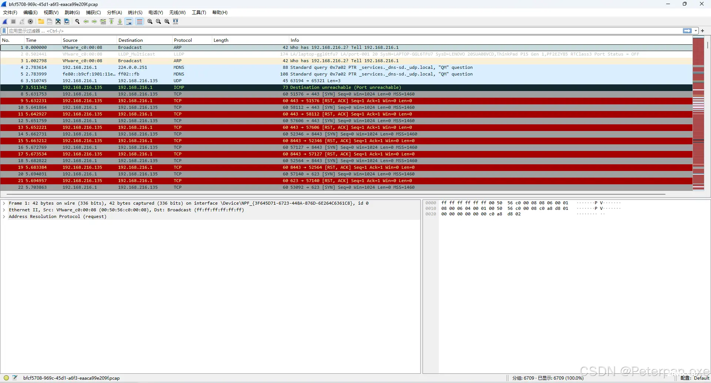Screen dimensions: 711x383
Task: Focus the display filter input field
Action: click(344, 31)
